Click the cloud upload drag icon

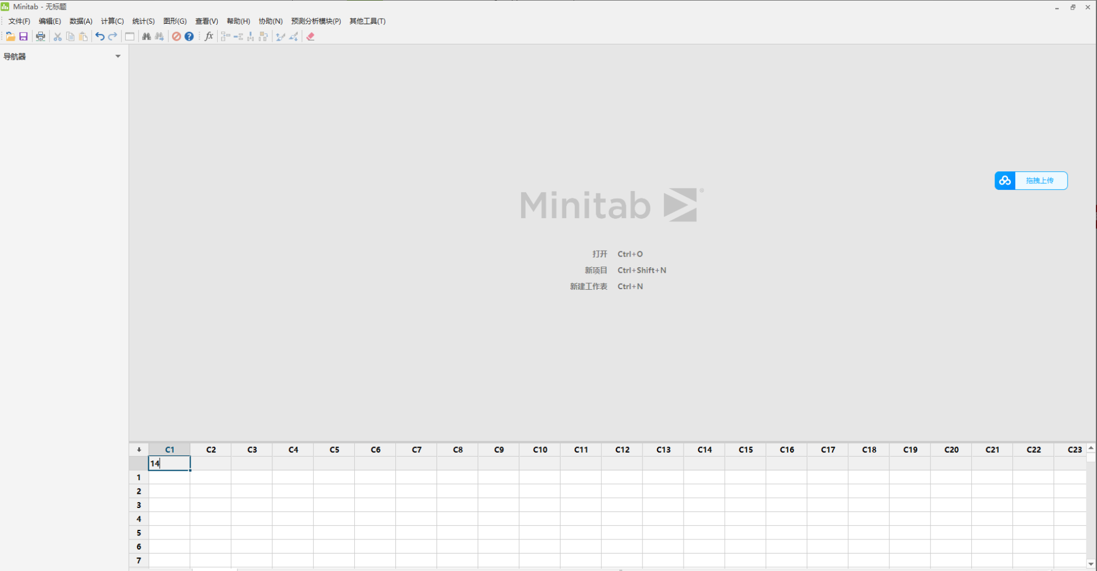(1005, 181)
